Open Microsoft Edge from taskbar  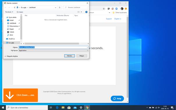(x=57, y=108)
